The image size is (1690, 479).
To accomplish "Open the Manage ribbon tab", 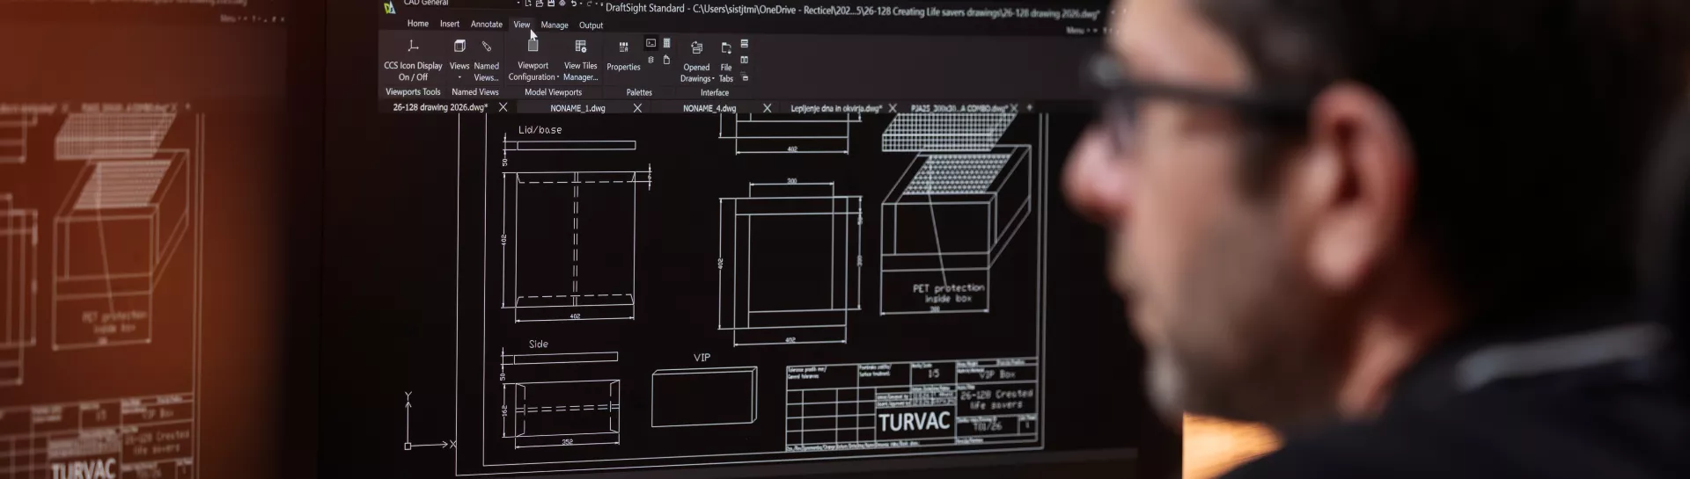I will pyautogui.click(x=555, y=25).
